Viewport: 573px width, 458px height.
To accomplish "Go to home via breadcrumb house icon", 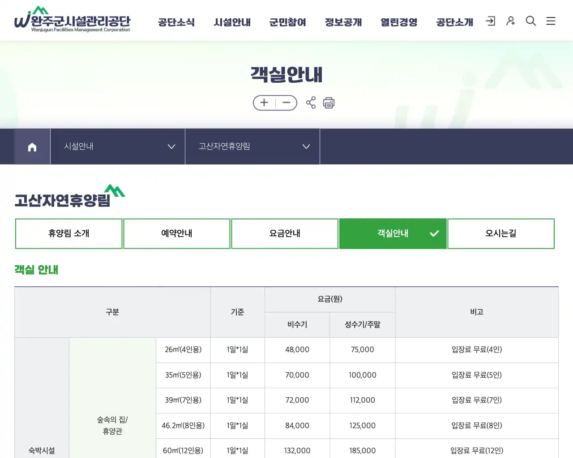I will pos(32,147).
